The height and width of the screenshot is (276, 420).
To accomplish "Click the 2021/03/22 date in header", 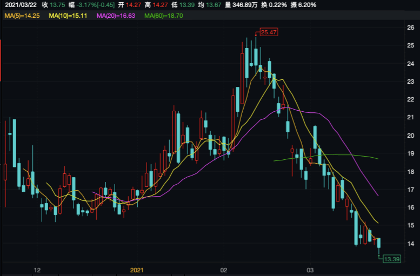I will (21, 5).
